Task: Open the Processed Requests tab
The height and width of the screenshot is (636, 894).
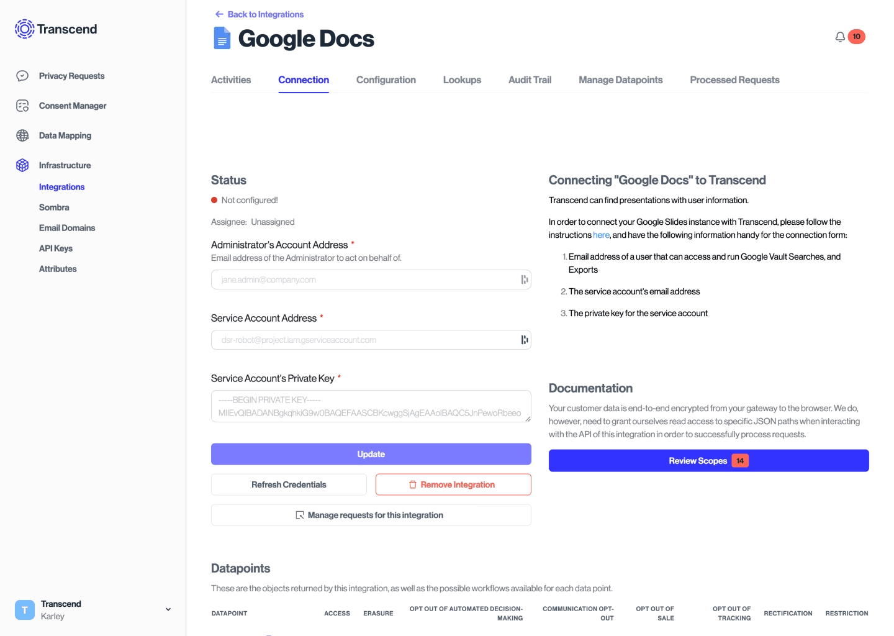Action: [x=734, y=79]
